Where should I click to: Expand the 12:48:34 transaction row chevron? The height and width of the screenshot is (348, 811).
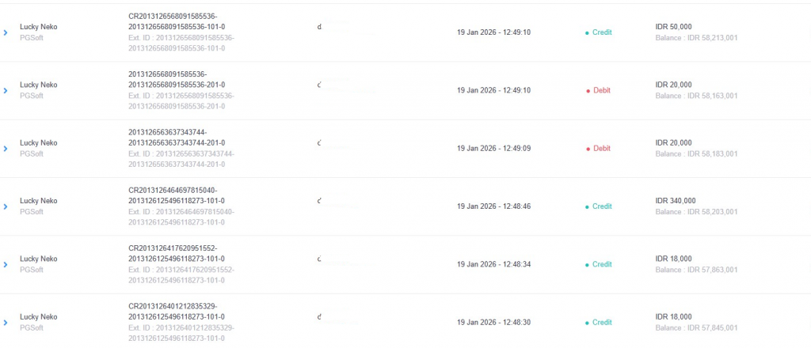pos(6,265)
